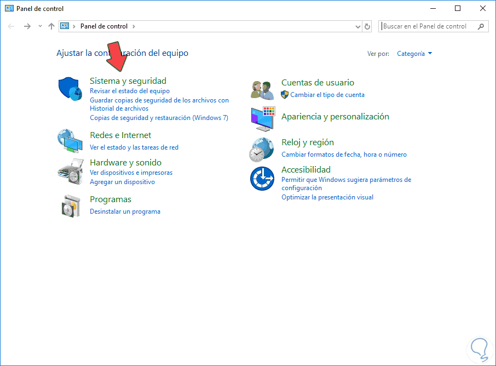Click Permitir que Windows sugiera parámetros de configuración
496x366 pixels.
[347, 184]
